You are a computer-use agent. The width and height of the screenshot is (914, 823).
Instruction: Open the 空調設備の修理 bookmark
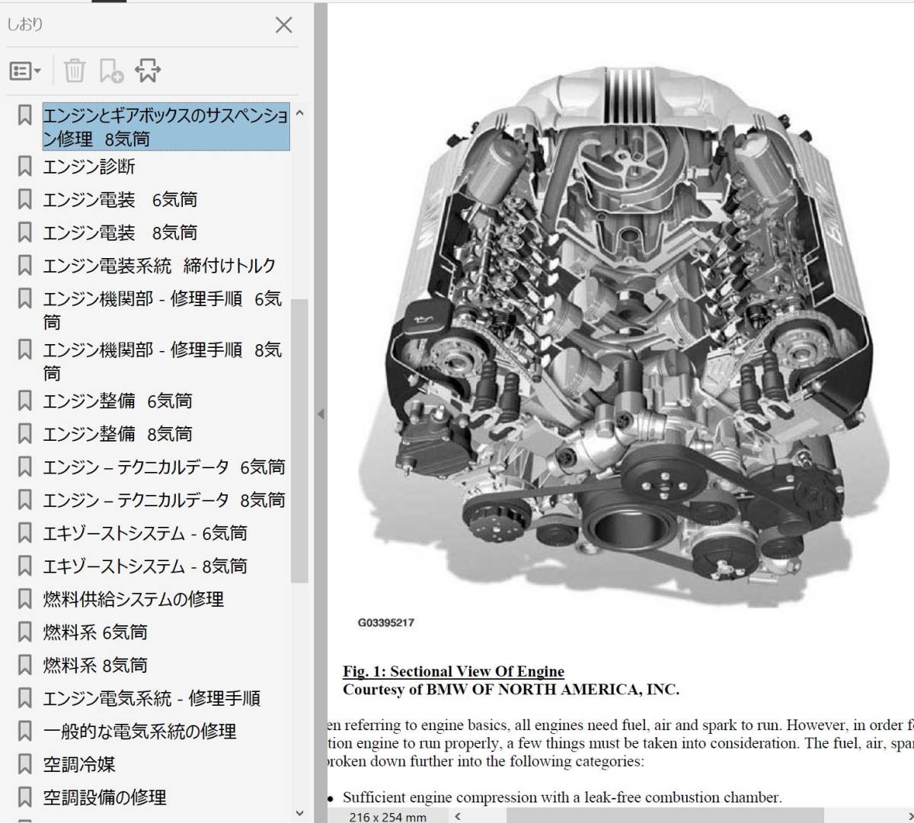click(104, 798)
